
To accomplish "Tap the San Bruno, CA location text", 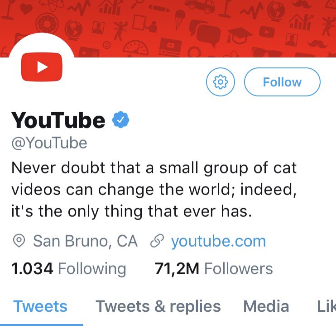I will coord(85,241).
